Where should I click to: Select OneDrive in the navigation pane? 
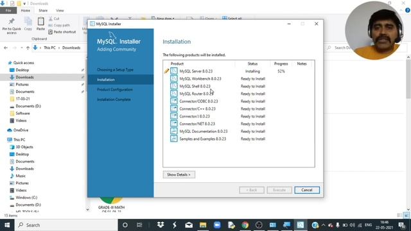point(21,130)
